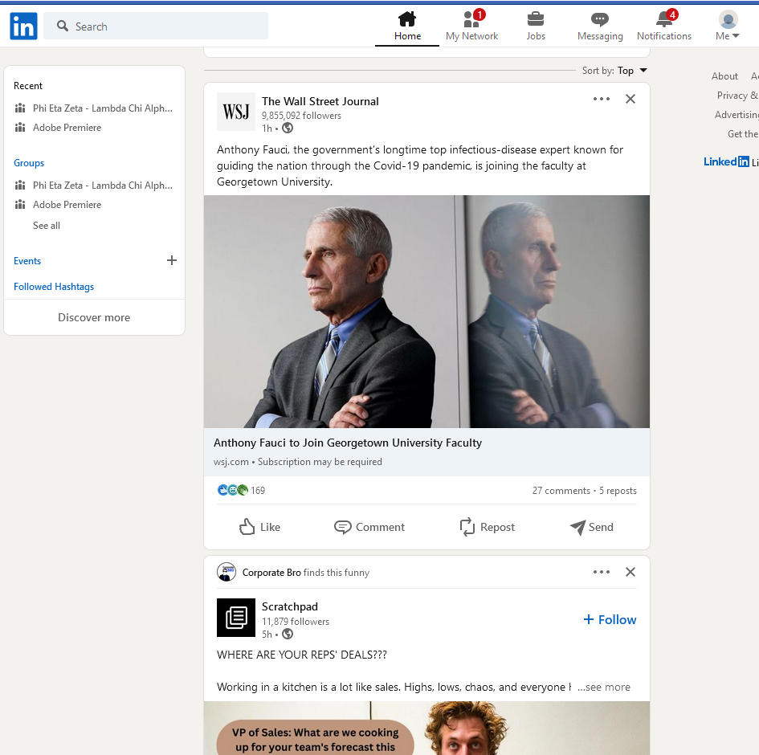Select the Send icon on the WSJ post
This screenshot has width=759, height=755.
point(591,527)
